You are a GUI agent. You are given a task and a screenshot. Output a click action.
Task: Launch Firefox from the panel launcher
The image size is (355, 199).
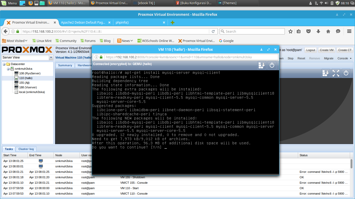(x=30, y=3)
